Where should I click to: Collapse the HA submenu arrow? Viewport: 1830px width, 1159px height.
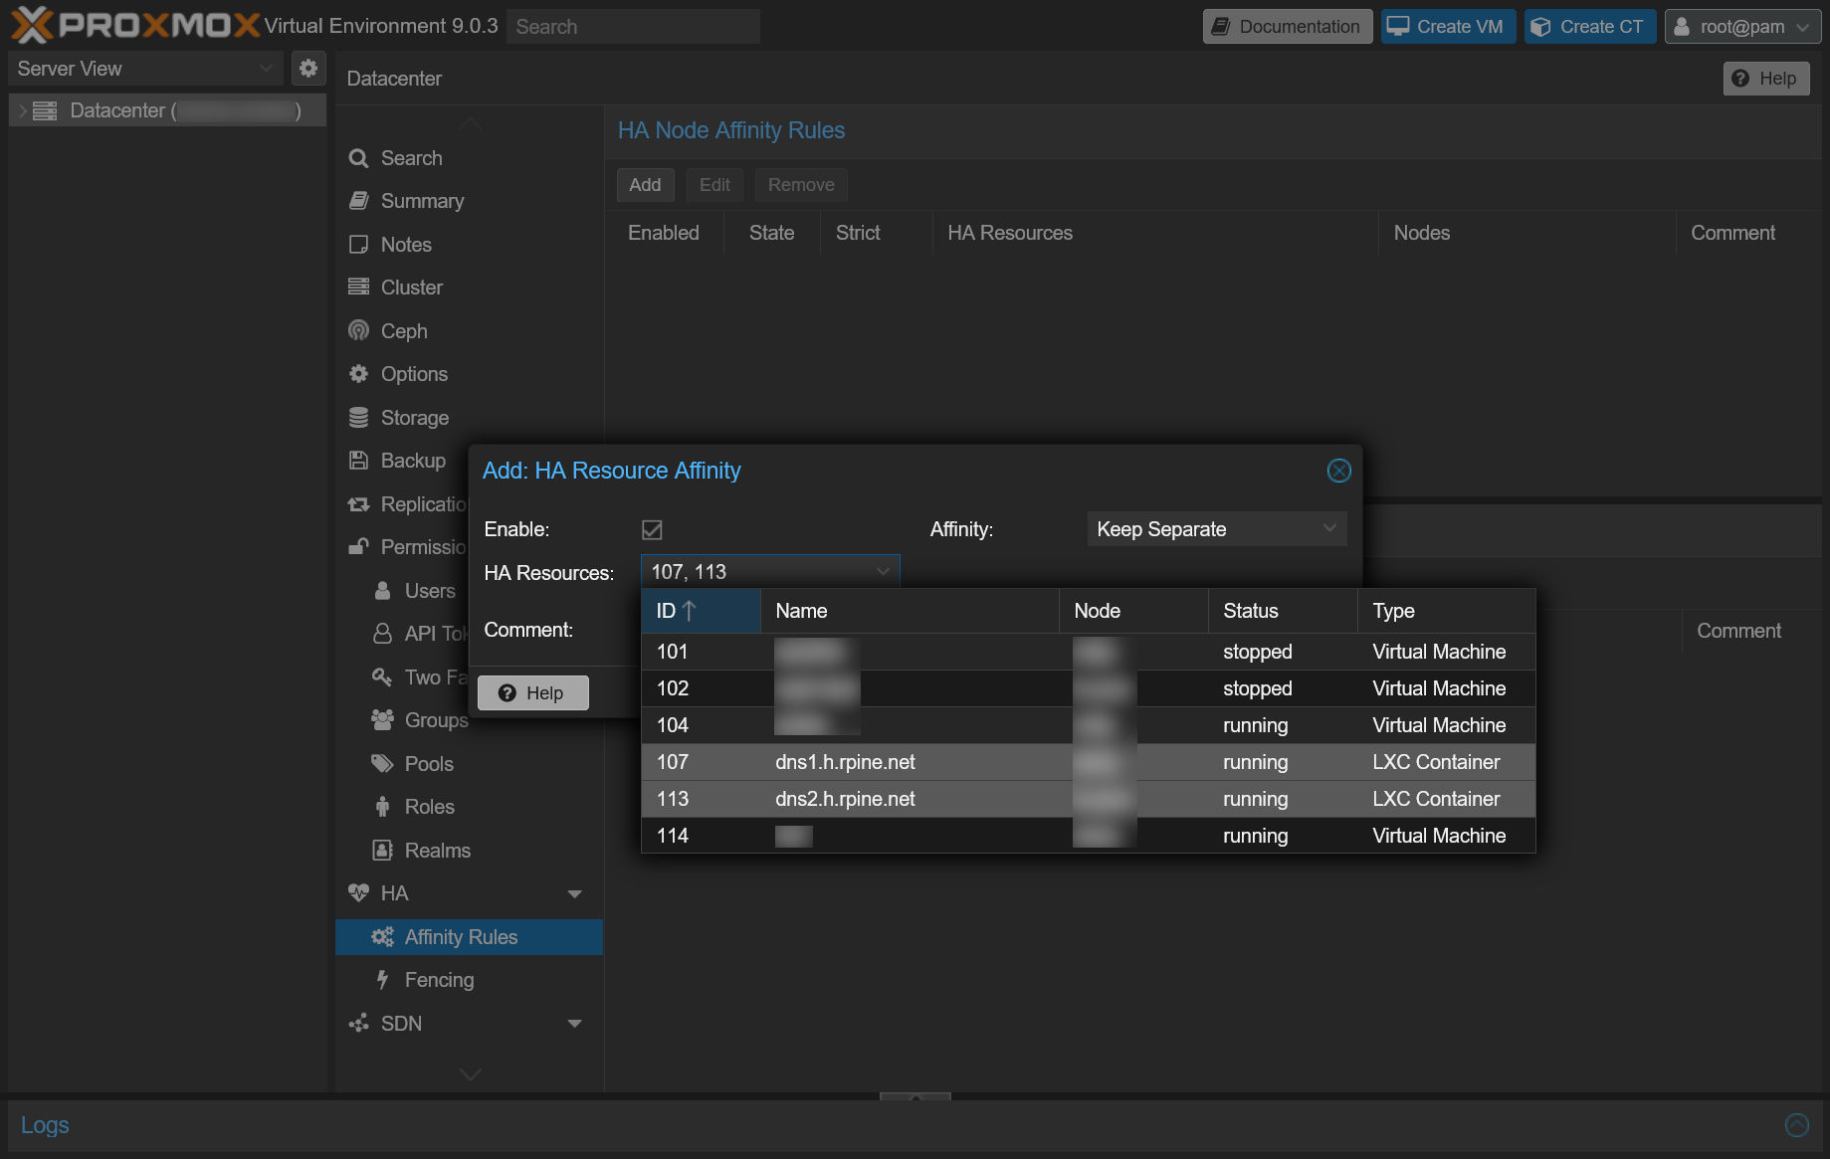pos(574,893)
